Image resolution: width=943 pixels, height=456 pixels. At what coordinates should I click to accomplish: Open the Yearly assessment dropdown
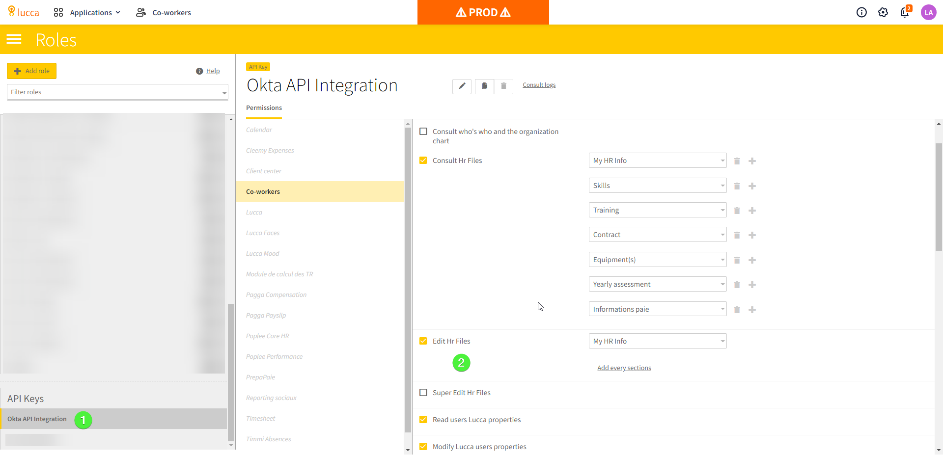click(x=658, y=284)
